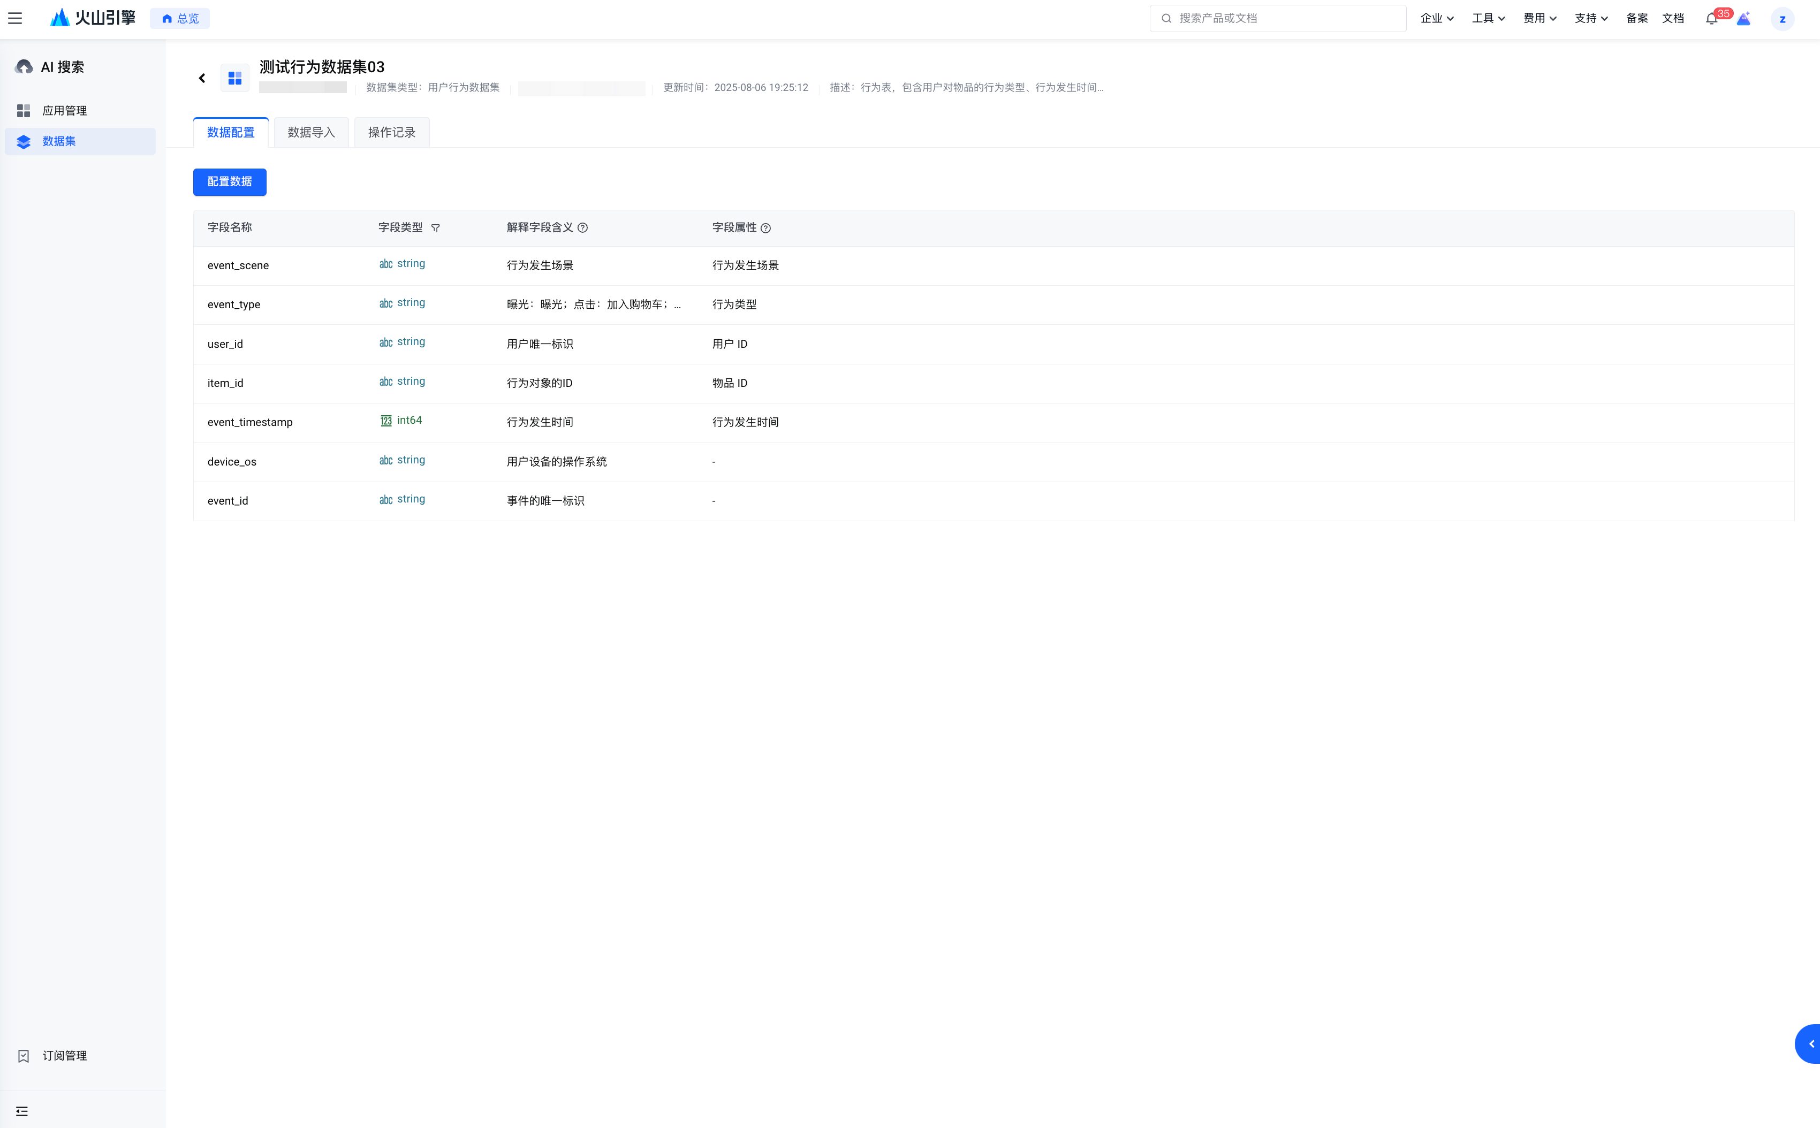Open the notification bell
Screen dimensions: 1820x1128
pyautogui.click(x=1711, y=19)
